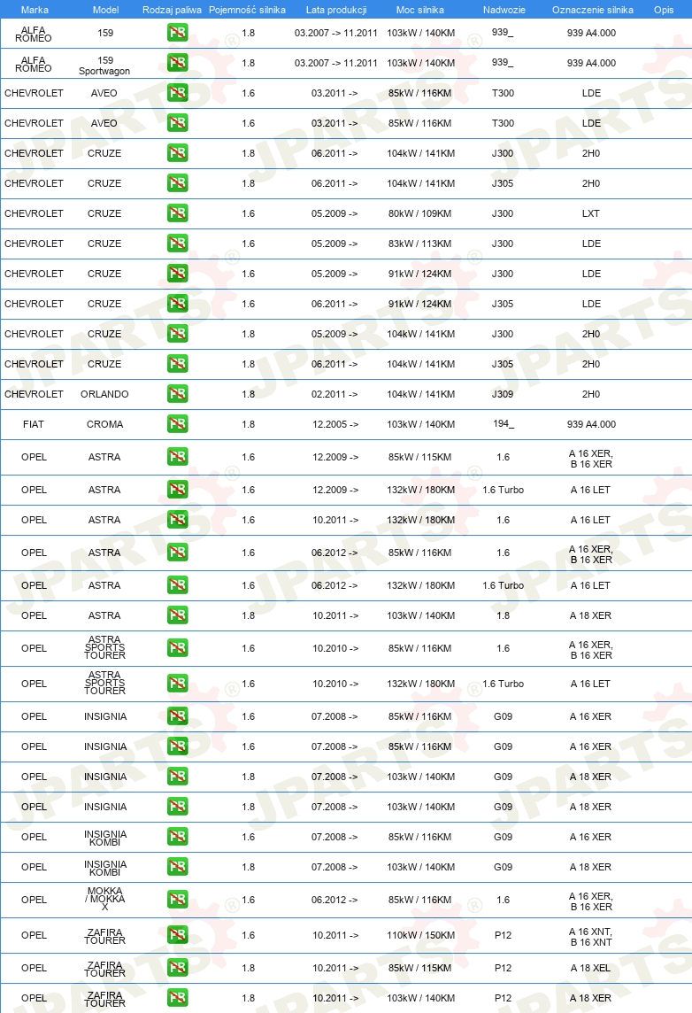The image size is (692, 1013).
Task: Click the Moc silnika column header
Action: click(420, 10)
